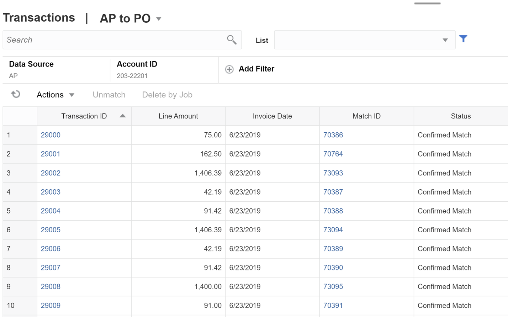Click the List dropdown arrow icon

(445, 40)
